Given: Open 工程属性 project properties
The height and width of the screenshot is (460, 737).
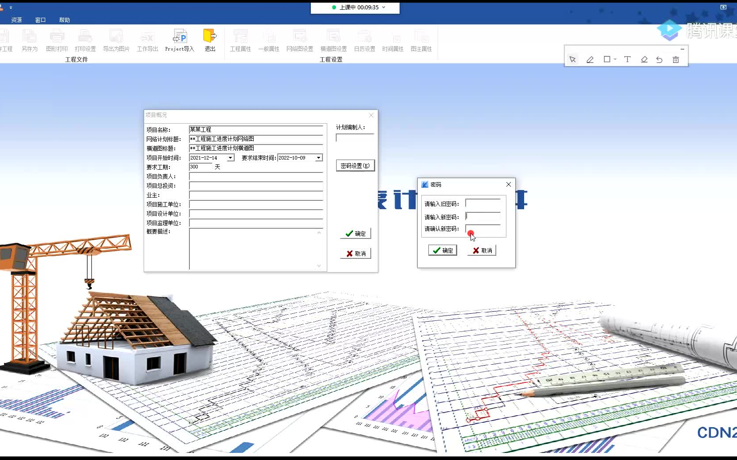Looking at the screenshot, I should coord(240,40).
